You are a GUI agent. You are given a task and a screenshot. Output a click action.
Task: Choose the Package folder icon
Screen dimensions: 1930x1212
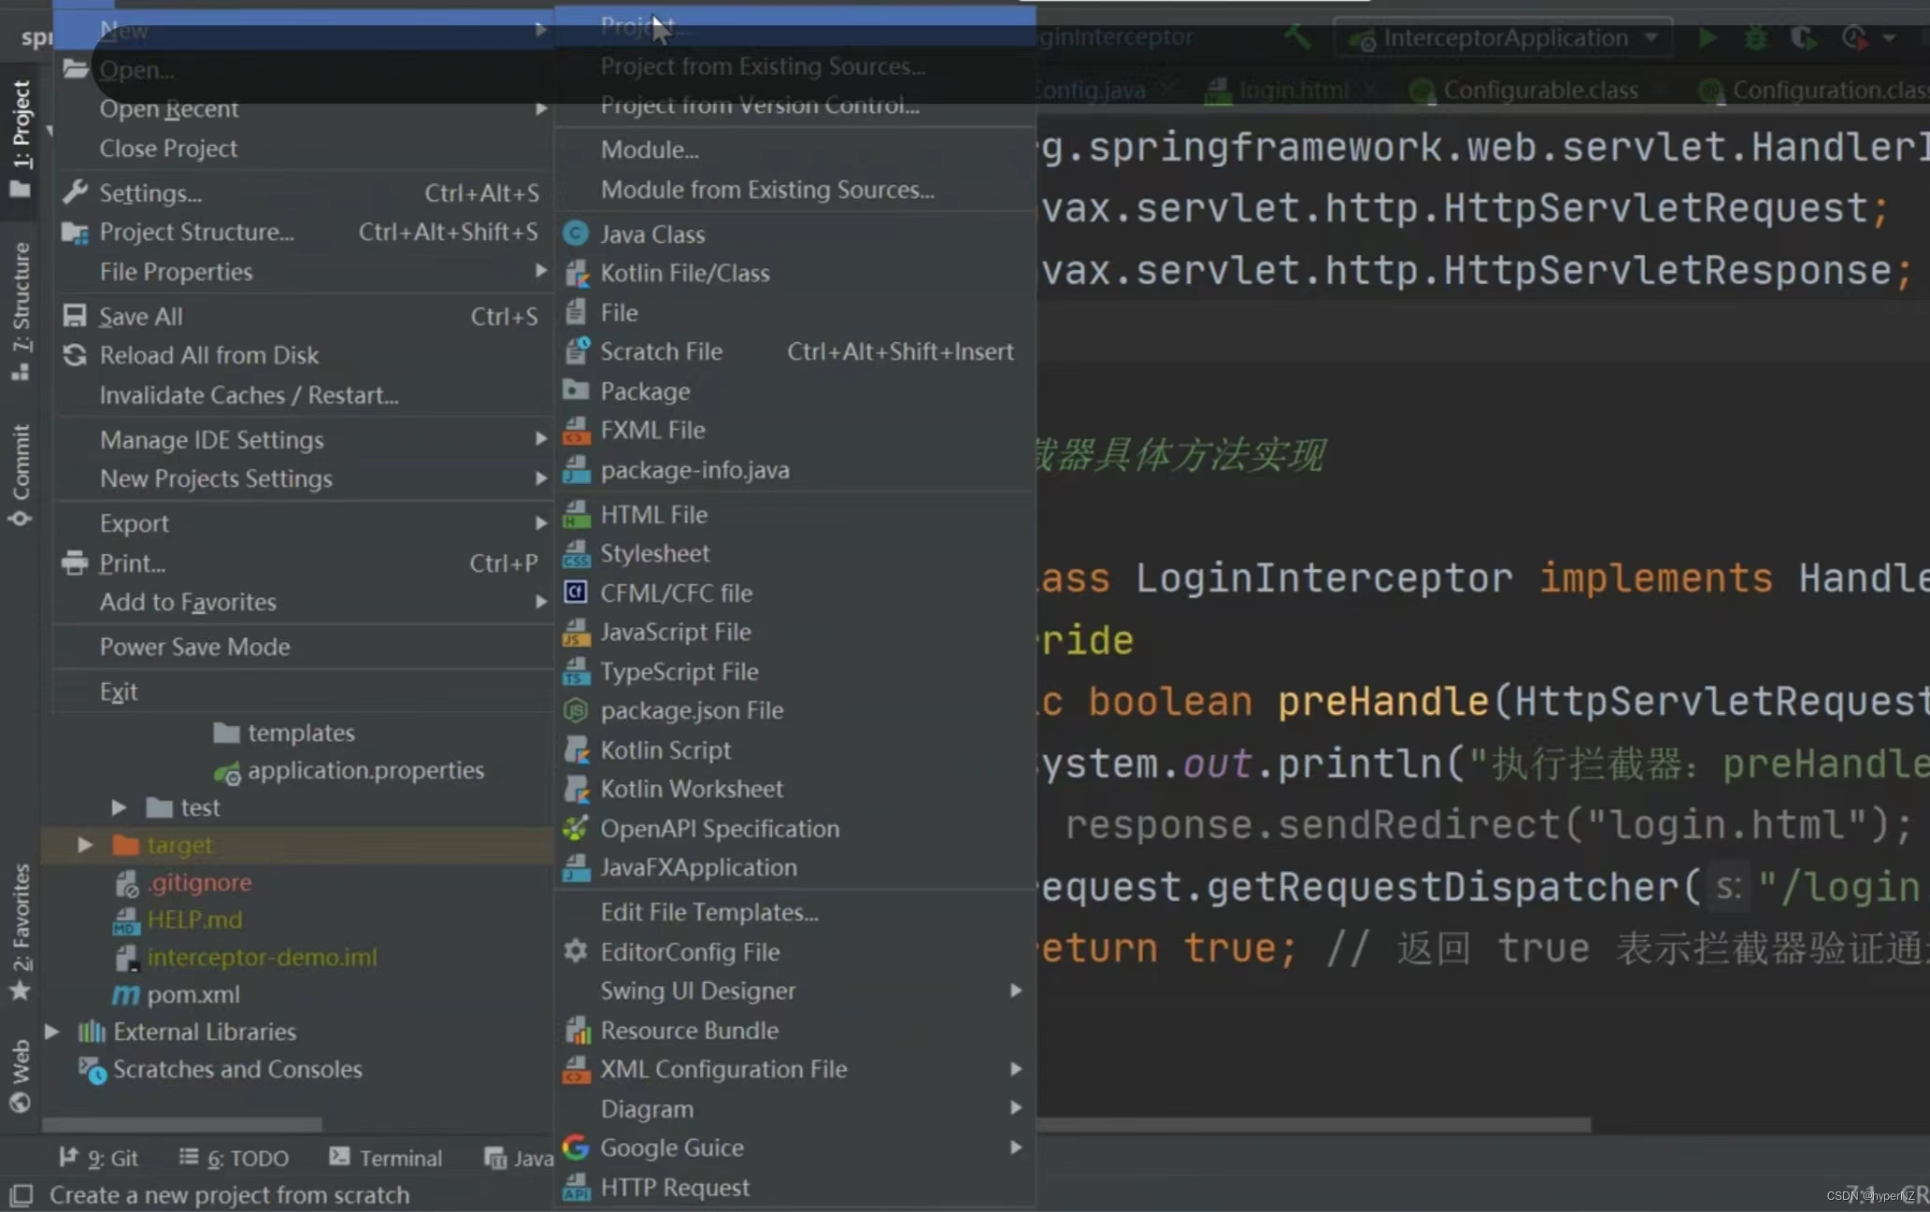(576, 391)
